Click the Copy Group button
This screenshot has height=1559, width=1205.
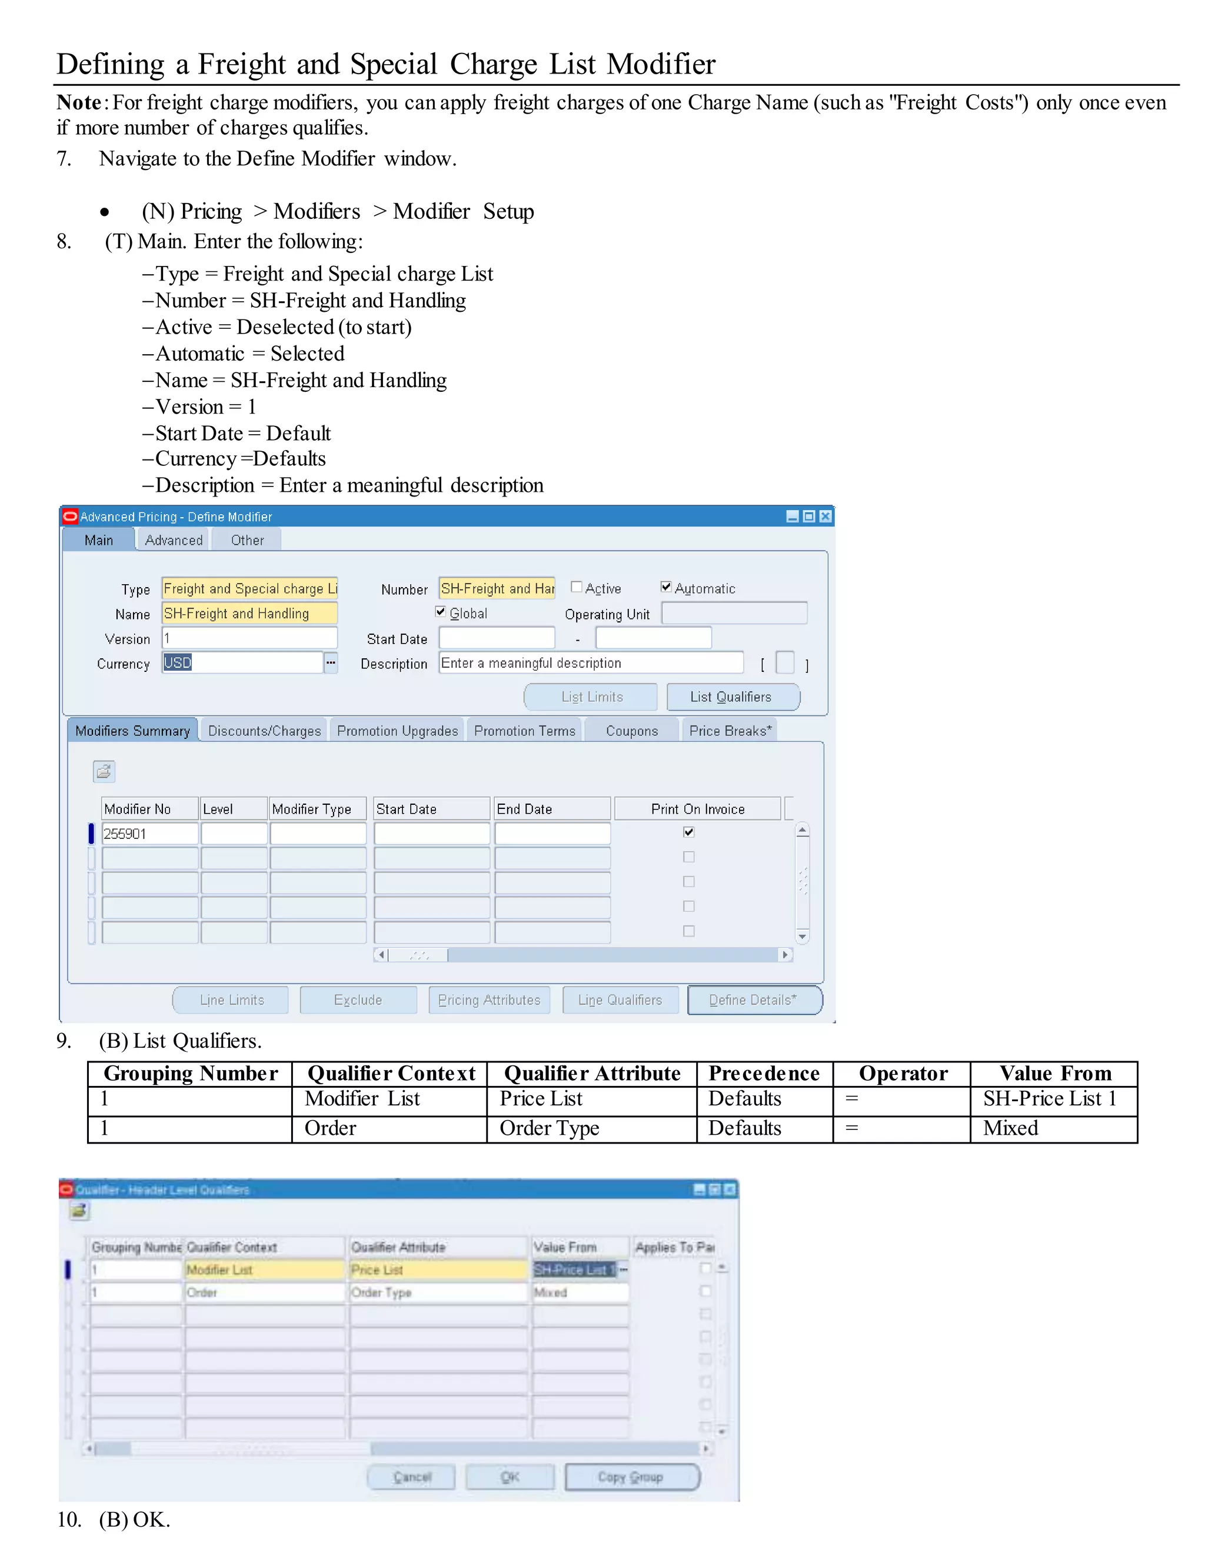[632, 1477]
